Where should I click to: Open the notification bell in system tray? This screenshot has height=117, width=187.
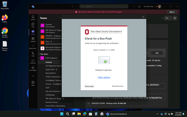(x=183, y=114)
